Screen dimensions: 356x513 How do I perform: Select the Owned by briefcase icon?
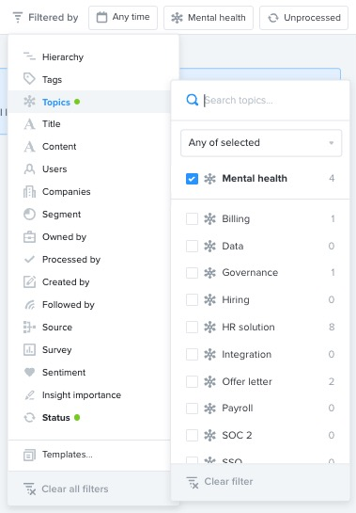29,236
